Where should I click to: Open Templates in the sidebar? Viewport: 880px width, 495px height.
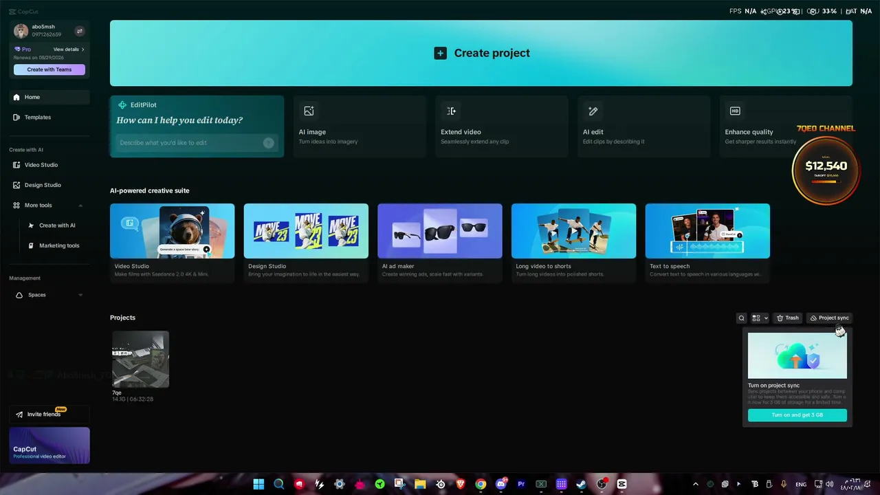coord(49,118)
